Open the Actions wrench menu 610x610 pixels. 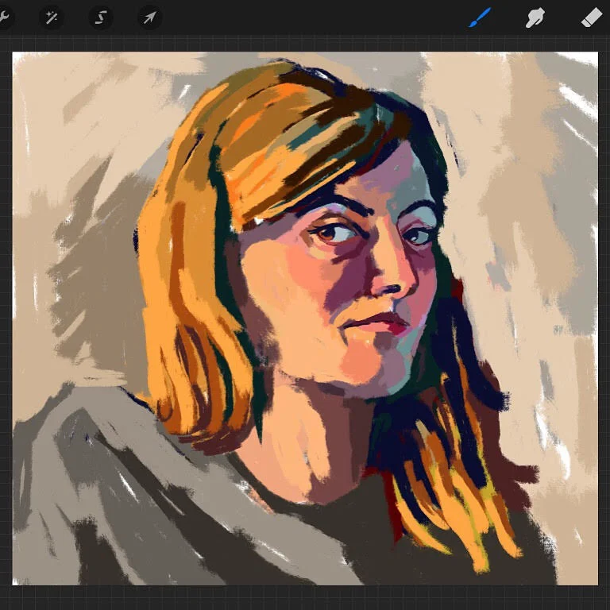point(3,17)
